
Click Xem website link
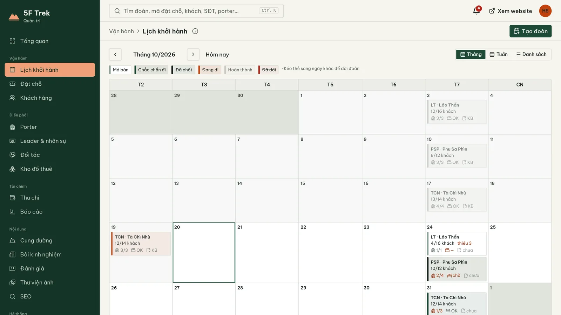511,11
